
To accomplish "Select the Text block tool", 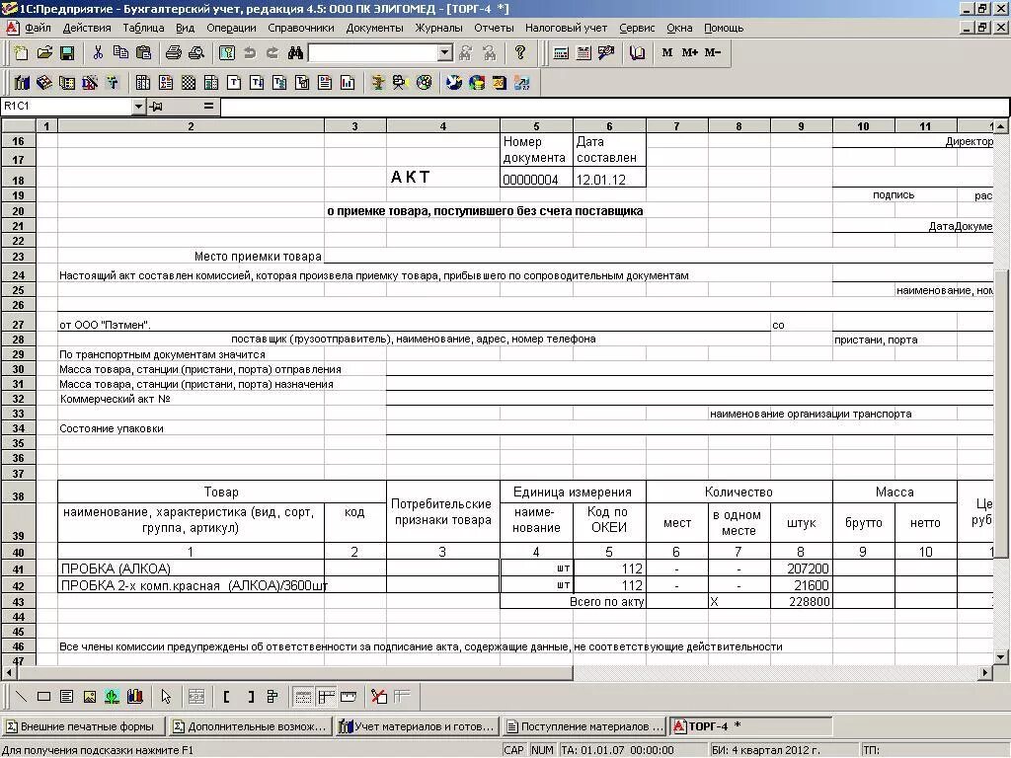I will click(x=66, y=697).
